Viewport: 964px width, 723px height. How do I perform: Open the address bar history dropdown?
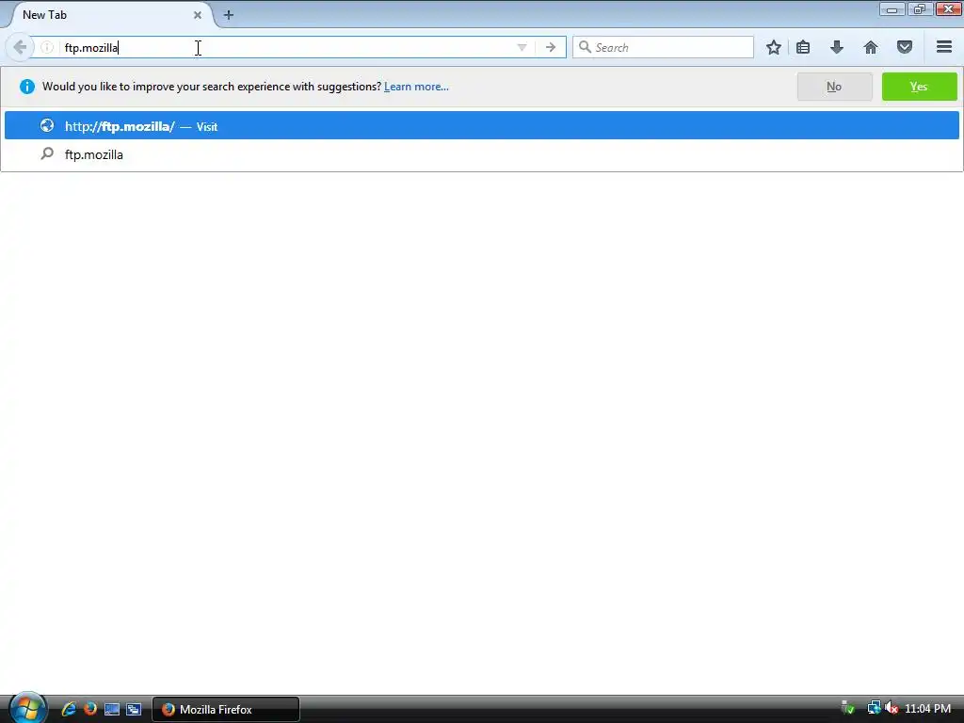coord(522,47)
